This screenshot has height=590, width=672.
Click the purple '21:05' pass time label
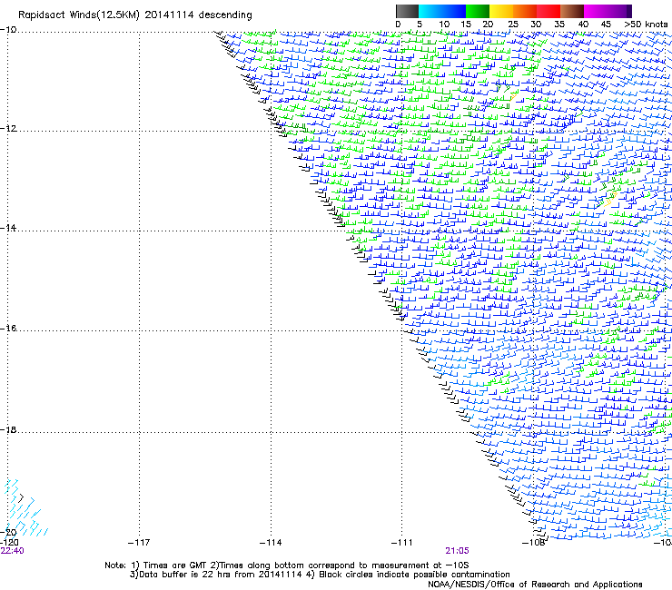458,551
